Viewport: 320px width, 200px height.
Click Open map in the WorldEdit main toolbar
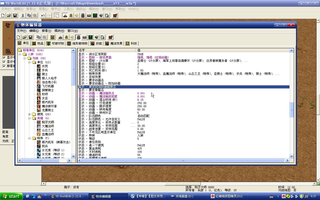point(9,15)
